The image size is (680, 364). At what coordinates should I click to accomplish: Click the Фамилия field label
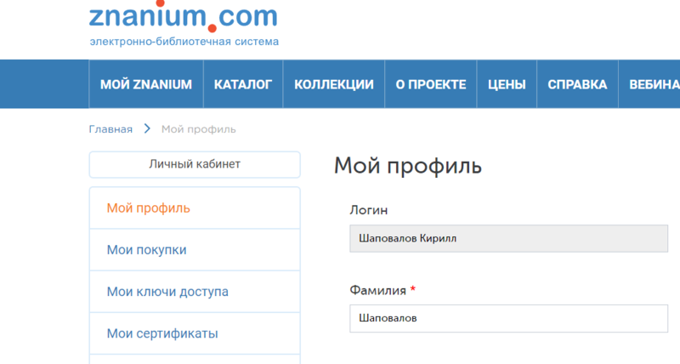click(377, 290)
